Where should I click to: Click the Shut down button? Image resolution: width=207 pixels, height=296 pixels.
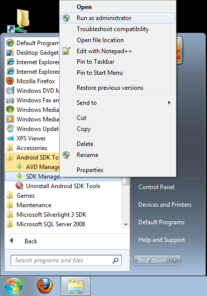pyautogui.click(x=152, y=260)
